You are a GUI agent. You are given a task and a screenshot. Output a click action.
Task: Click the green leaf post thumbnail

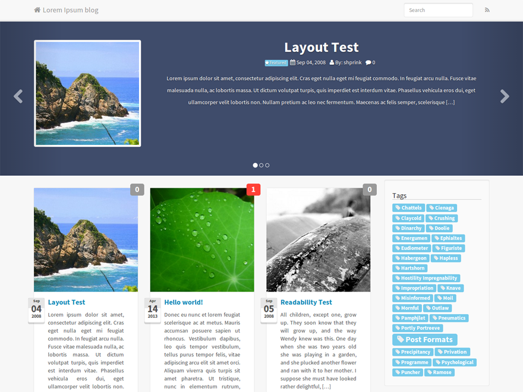(202, 240)
